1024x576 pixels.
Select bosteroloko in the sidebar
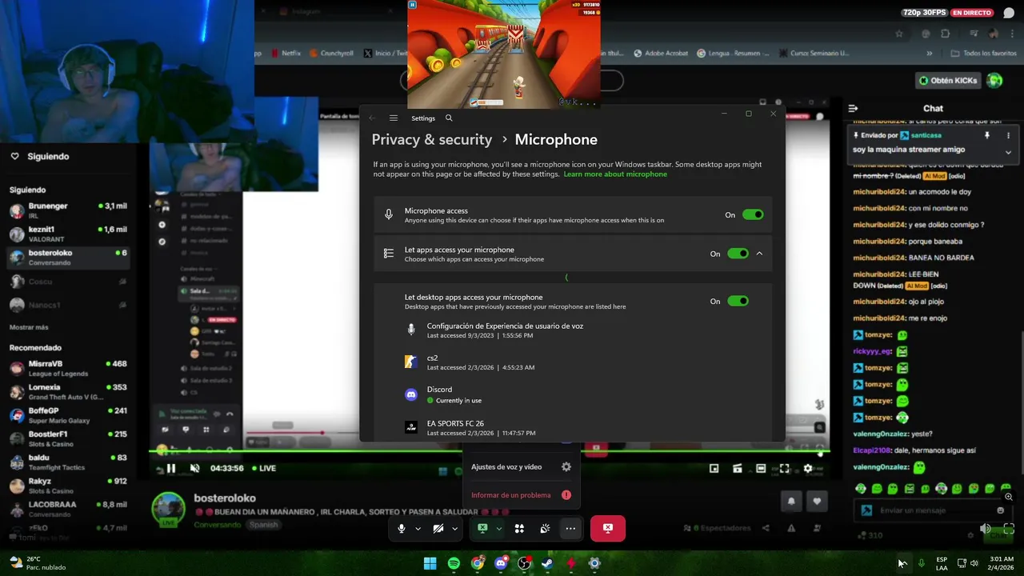tap(68, 258)
